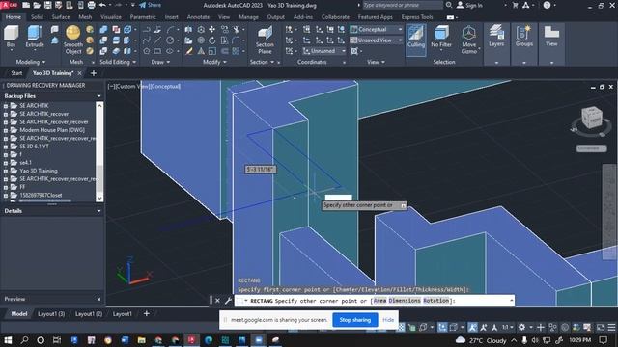
Task: Open the Visualize ribbon tab
Action: coord(111,17)
